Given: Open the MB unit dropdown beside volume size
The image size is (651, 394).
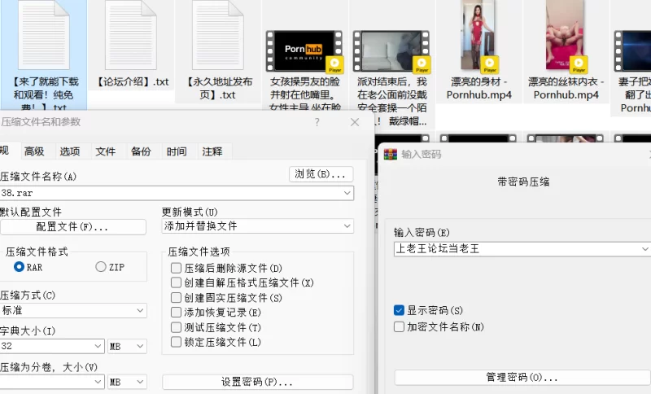Looking at the screenshot, I should click(x=127, y=382).
